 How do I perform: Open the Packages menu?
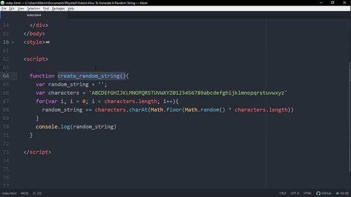coord(58,9)
